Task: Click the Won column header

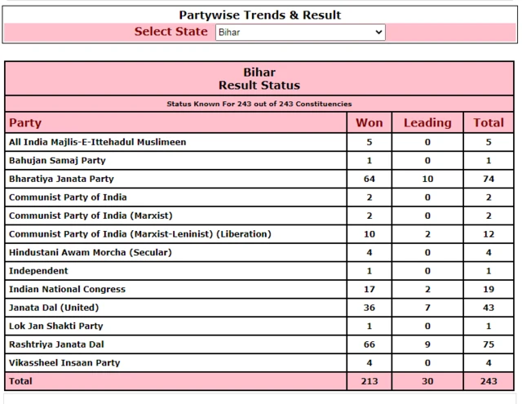Action: [x=369, y=123]
